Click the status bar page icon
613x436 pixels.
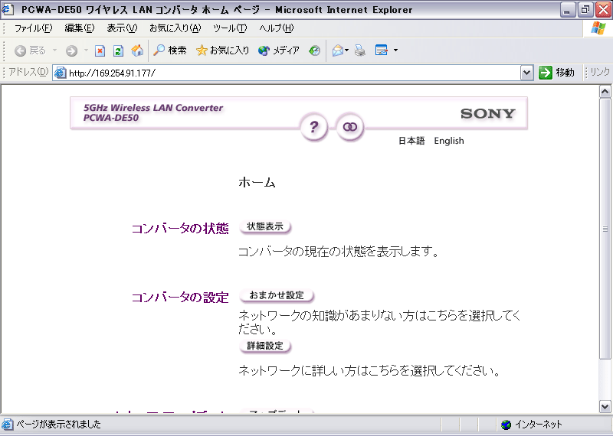coord(8,425)
